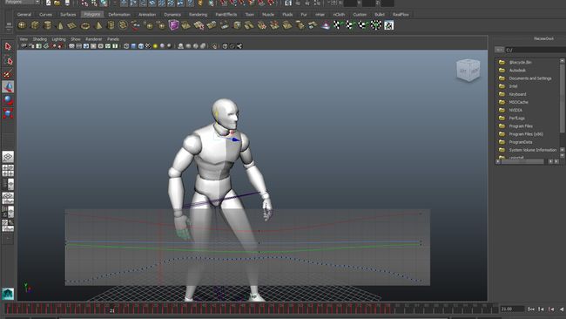Activate the Lasso select tool
The height and width of the screenshot is (319, 566).
click(x=8, y=60)
